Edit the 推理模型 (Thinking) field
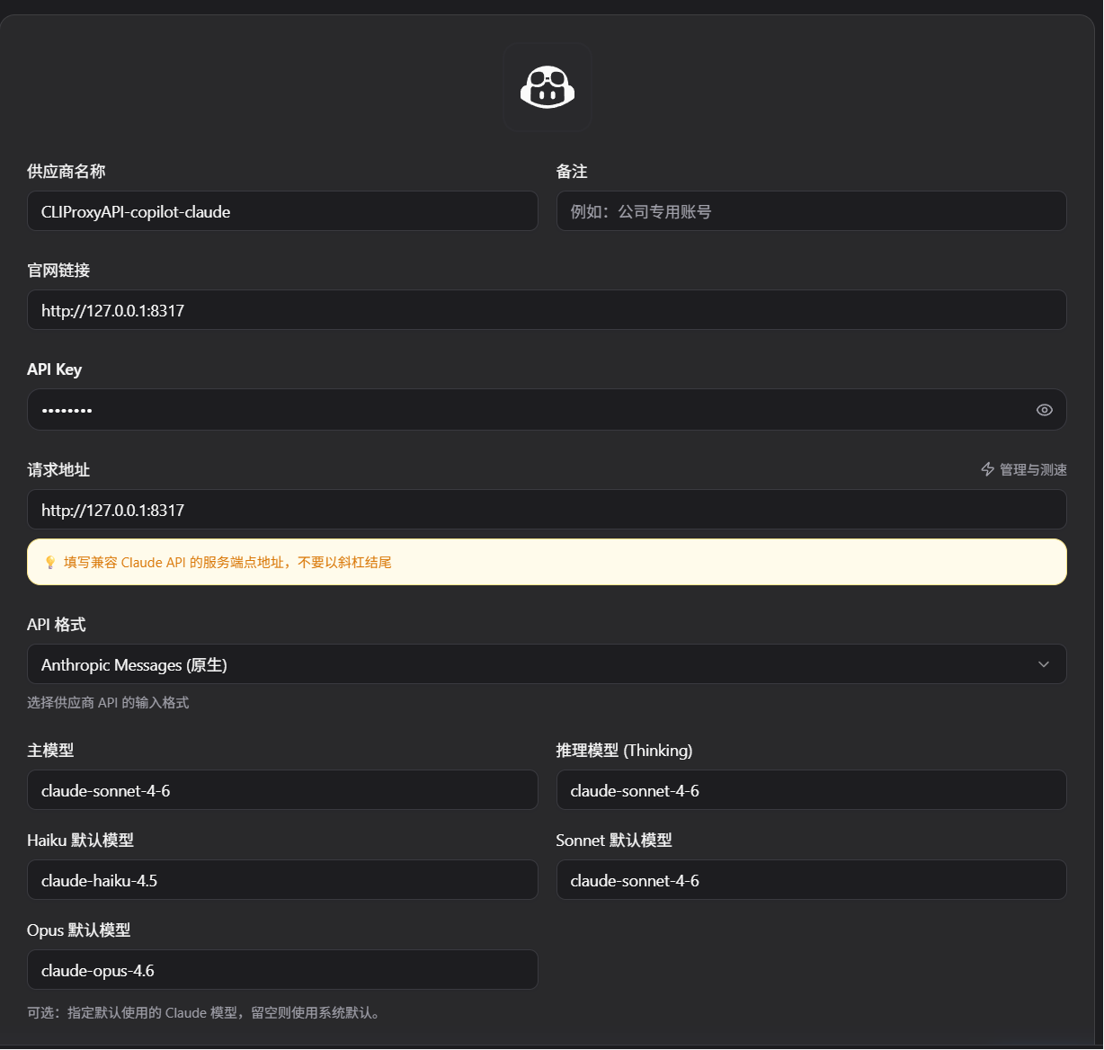 click(x=811, y=790)
